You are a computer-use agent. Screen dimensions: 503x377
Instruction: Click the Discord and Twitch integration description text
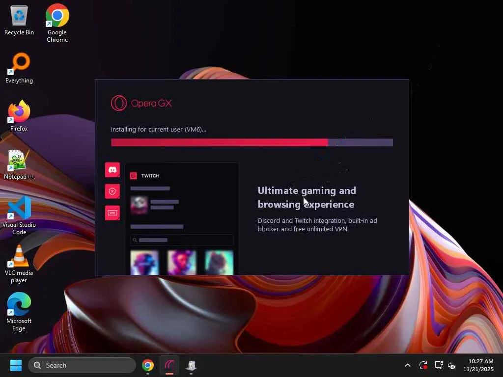[318, 225]
